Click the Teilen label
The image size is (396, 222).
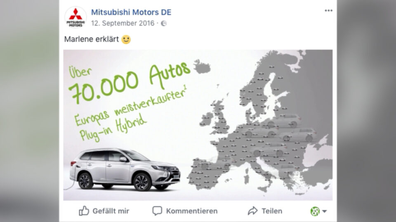click(272, 211)
